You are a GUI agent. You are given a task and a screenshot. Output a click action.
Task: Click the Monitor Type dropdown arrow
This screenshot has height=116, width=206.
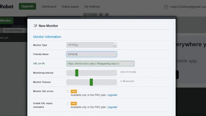point(115,45)
